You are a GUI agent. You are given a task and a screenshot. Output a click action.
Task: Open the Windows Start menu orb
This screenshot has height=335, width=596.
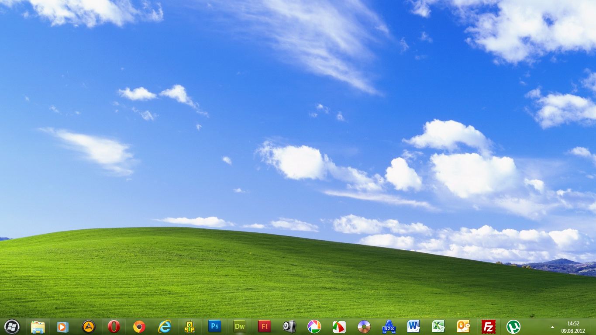click(x=12, y=326)
